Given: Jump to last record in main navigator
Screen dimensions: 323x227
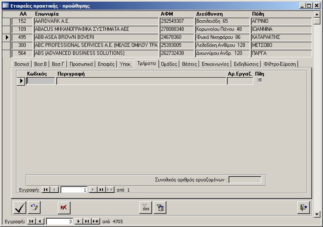Looking at the screenshot, I should pyautogui.click(x=87, y=221).
